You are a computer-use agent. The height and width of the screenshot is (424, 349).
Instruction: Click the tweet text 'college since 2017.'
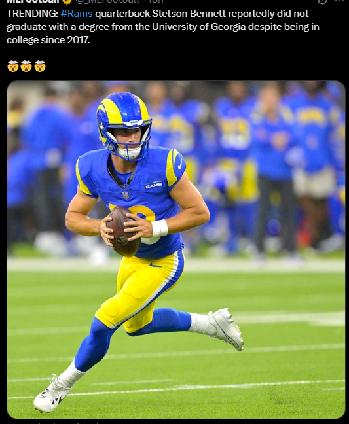[48, 40]
